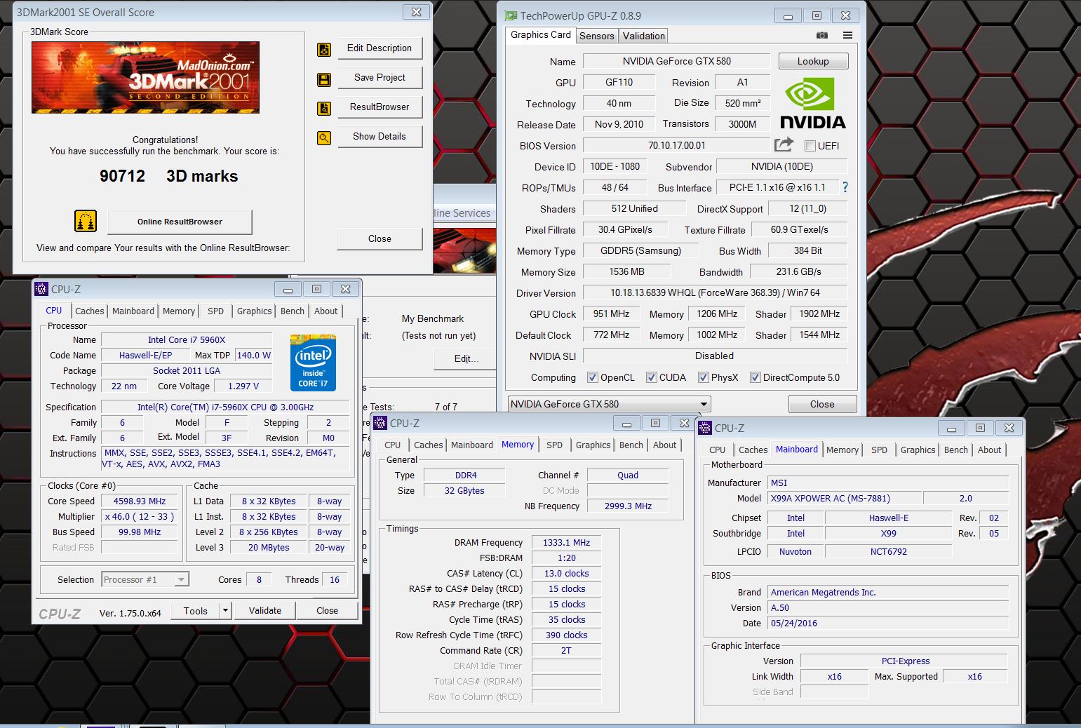Viewport: 1081px width, 728px height.
Task: Click the Show Details button
Action: click(380, 137)
